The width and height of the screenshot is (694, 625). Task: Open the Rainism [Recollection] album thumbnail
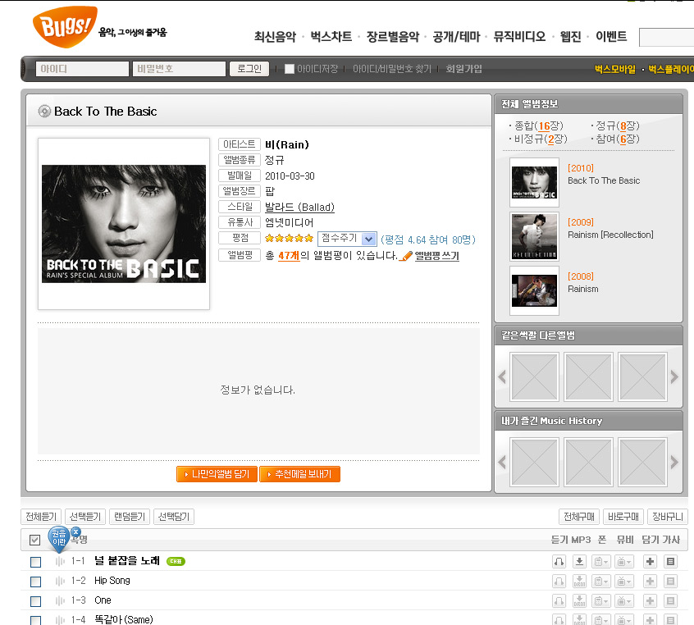[534, 236]
